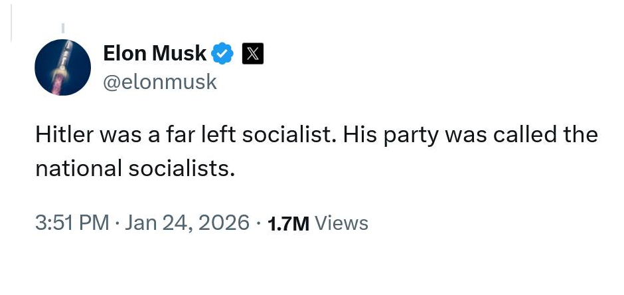Viewport: 624px width, 295px height.
Task: Open the rocket profile picture
Action: pos(62,67)
